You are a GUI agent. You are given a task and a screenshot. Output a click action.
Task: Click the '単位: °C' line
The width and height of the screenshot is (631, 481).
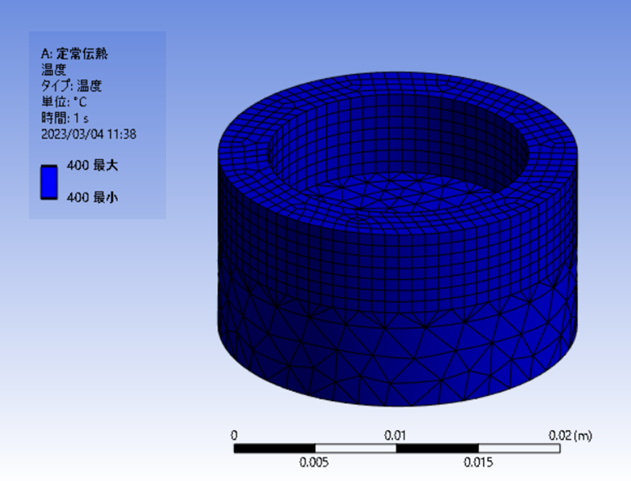coord(64,101)
